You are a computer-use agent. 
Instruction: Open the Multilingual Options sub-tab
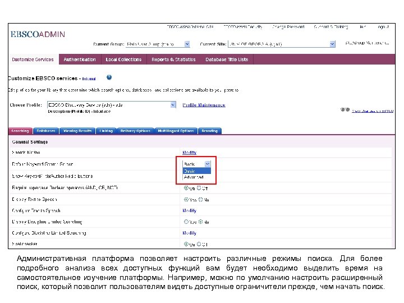[x=176, y=131]
